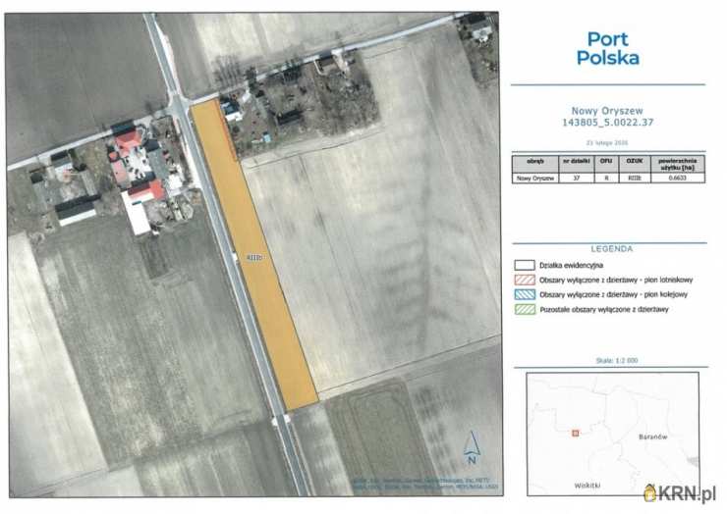Click the parcel ID 143805_5.0022.37

coord(612,123)
